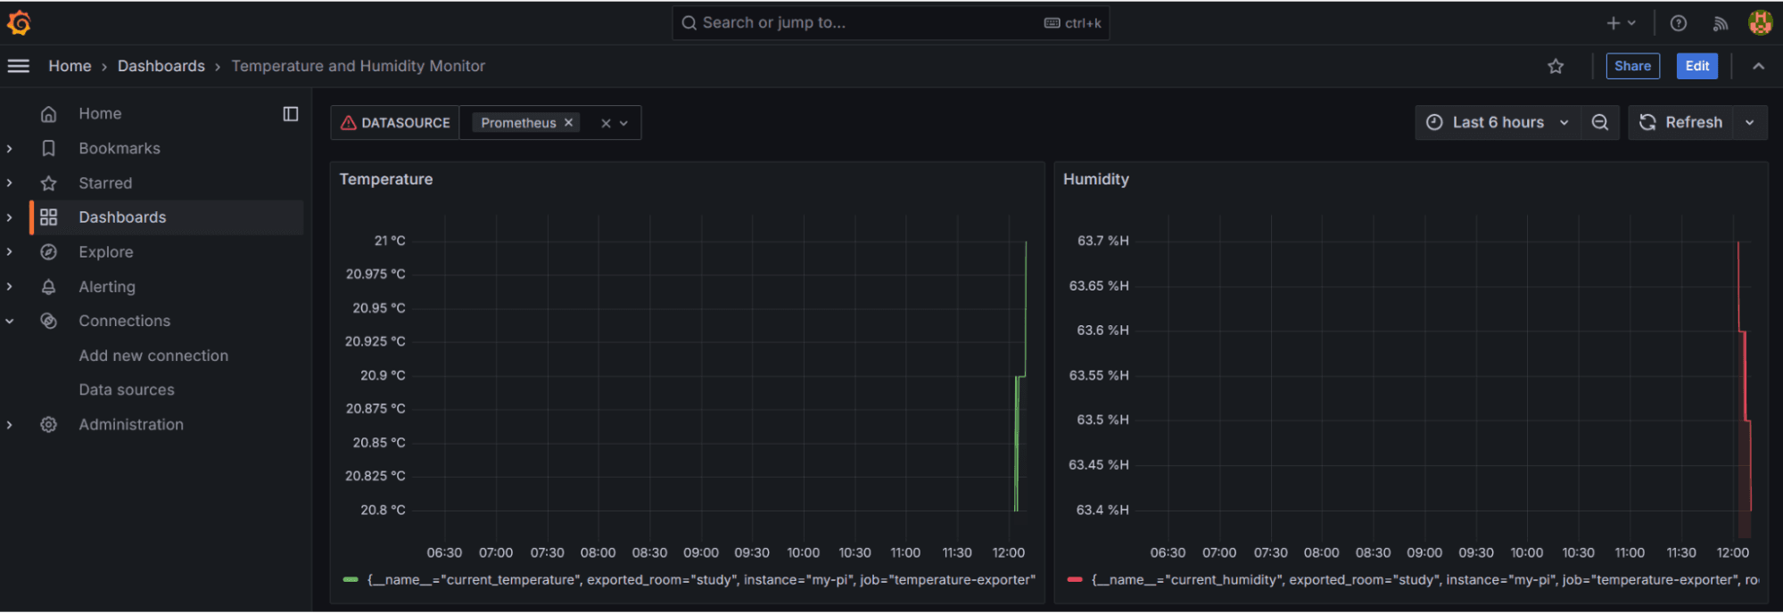Click the Administration gear icon in sidebar
This screenshot has height=613, width=1783.
pyautogui.click(x=49, y=425)
